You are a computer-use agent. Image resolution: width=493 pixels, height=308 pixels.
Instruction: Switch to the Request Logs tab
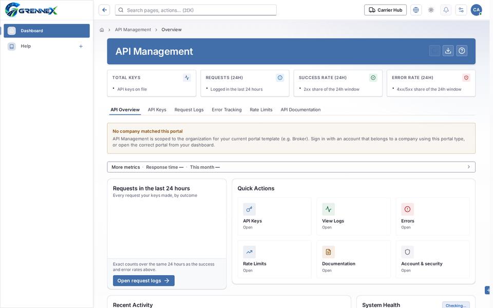pyautogui.click(x=189, y=110)
